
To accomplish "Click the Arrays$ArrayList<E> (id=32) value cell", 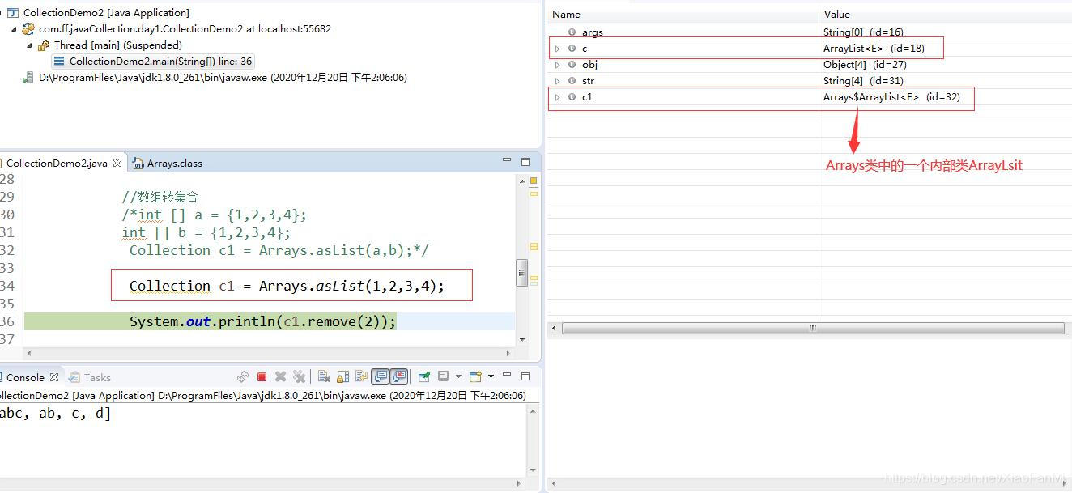I will (891, 97).
